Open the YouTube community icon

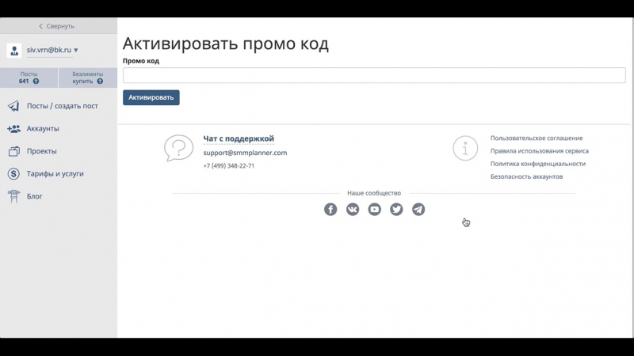click(375, 210)
